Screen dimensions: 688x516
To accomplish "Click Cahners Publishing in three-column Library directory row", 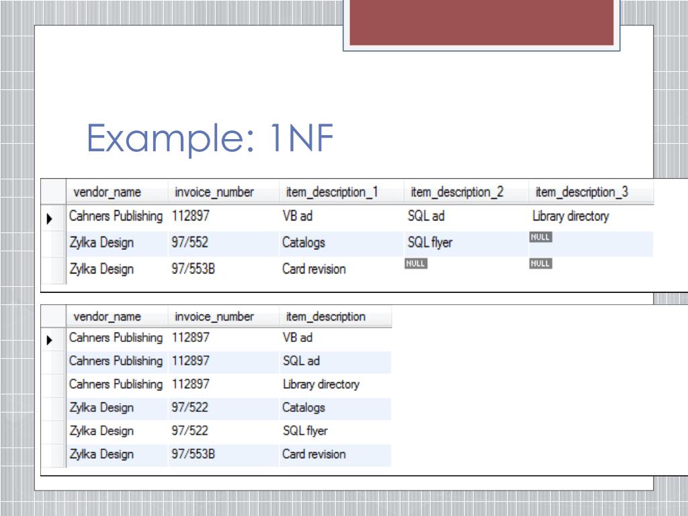I will (116, 384).
